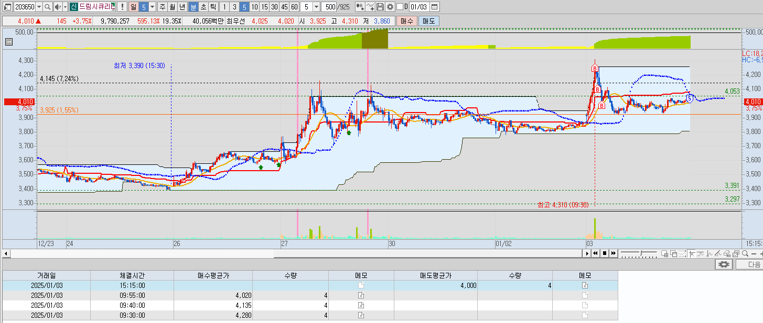Toggle second 초 period button
The width and height of the screenshot is (763, 323).
(x=203, y=7)
